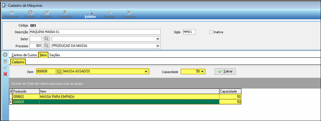This screenshot has width=321, height=121.
Task: Select the Cadastro sub-tab
Action: point(18,62)
